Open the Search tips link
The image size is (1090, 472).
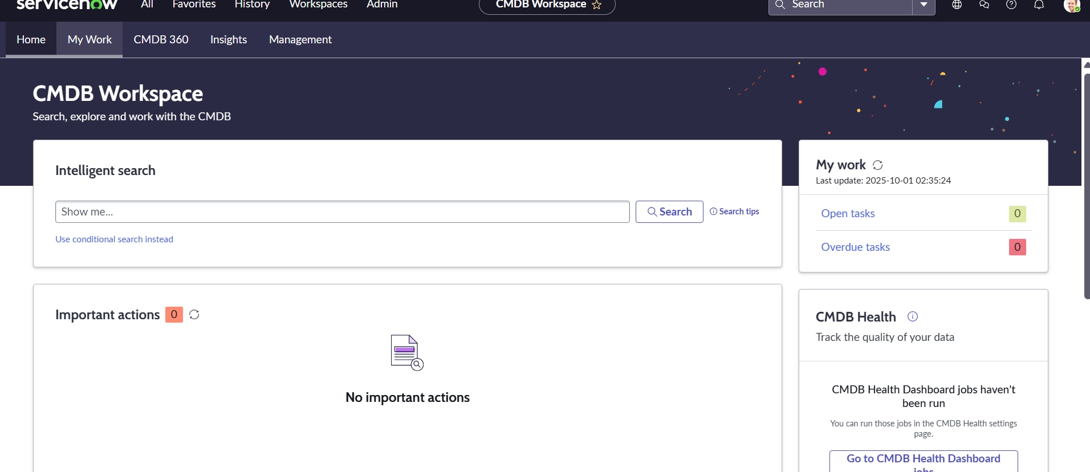coord(734,211)
